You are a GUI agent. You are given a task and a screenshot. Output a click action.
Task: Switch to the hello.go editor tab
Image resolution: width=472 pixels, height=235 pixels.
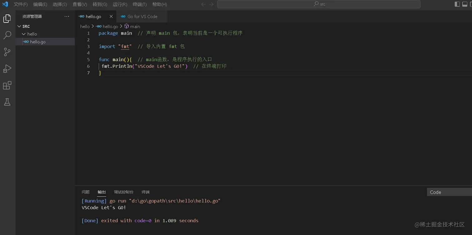(96, 17)
